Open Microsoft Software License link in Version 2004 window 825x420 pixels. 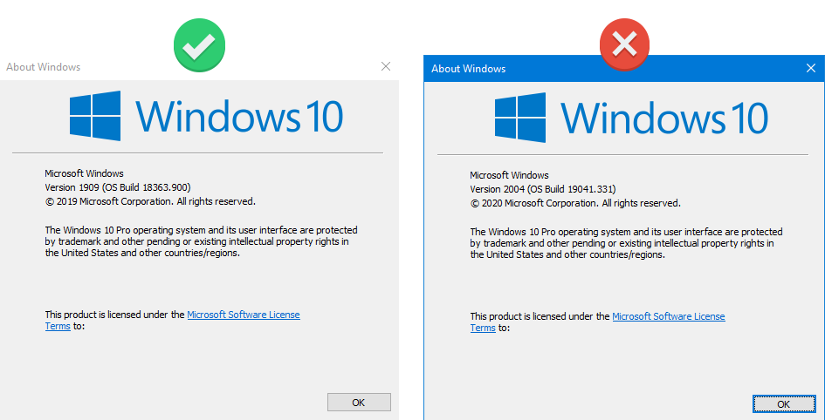(669, 316)
